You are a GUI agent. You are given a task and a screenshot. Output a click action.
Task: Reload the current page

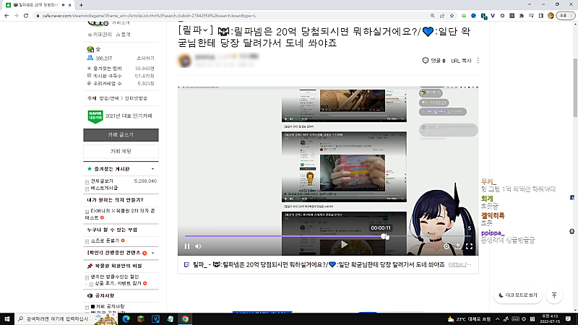click(26, 15)
